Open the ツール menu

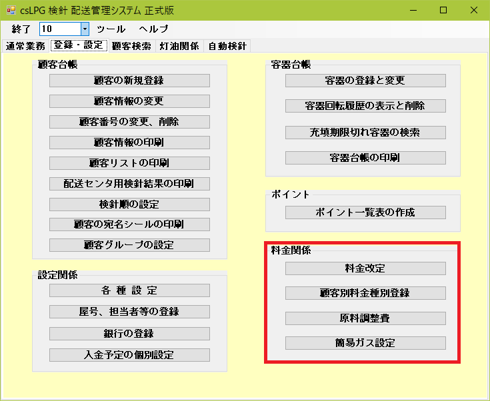(111, 29)
